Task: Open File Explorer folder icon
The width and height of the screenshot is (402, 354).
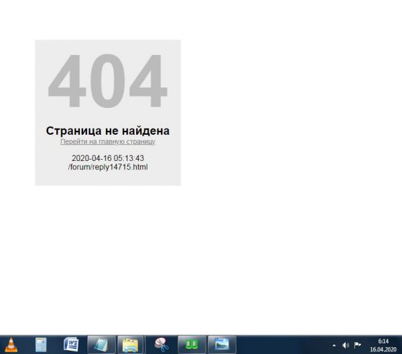Action: (x=131, y=345)
